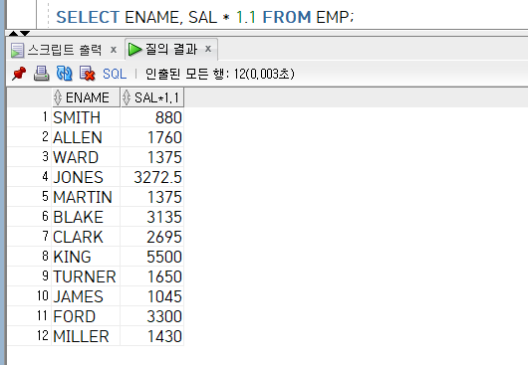This screenshot has width=528, height=365.
Task: Close the 스크립트 출력 tab
Action: pyautogui.click(x=114, y=50)
